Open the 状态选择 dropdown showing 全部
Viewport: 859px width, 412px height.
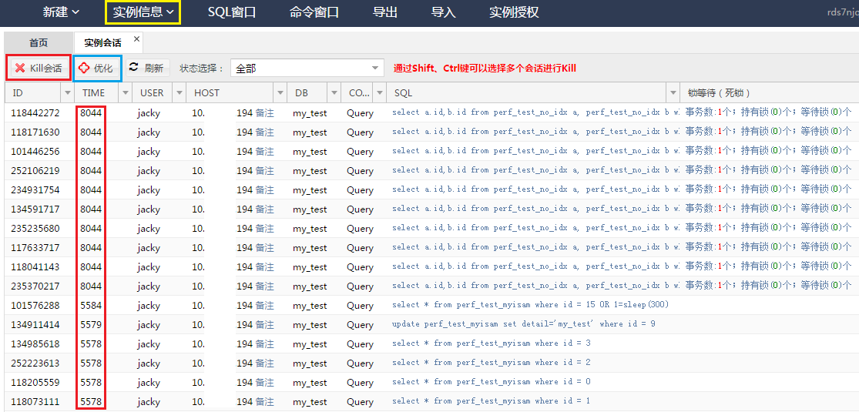(x=307, y=69)
